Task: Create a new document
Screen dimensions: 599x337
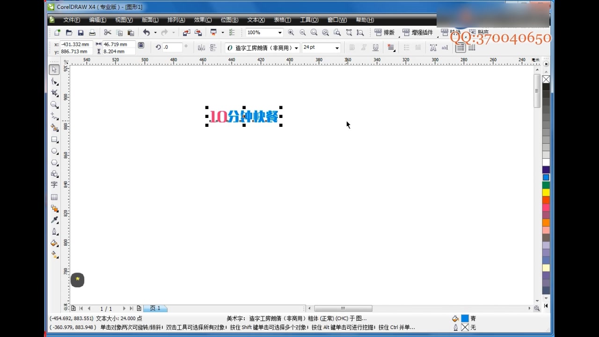Action: point(57,33)
